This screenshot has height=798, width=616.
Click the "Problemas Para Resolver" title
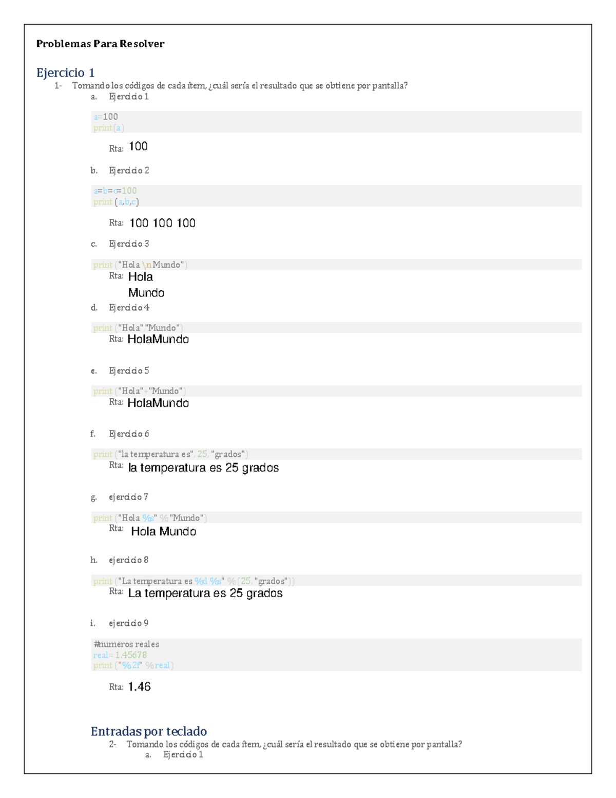tap(100, 44)
